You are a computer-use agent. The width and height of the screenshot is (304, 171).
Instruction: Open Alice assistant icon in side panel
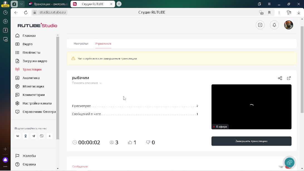coord(5,160)
